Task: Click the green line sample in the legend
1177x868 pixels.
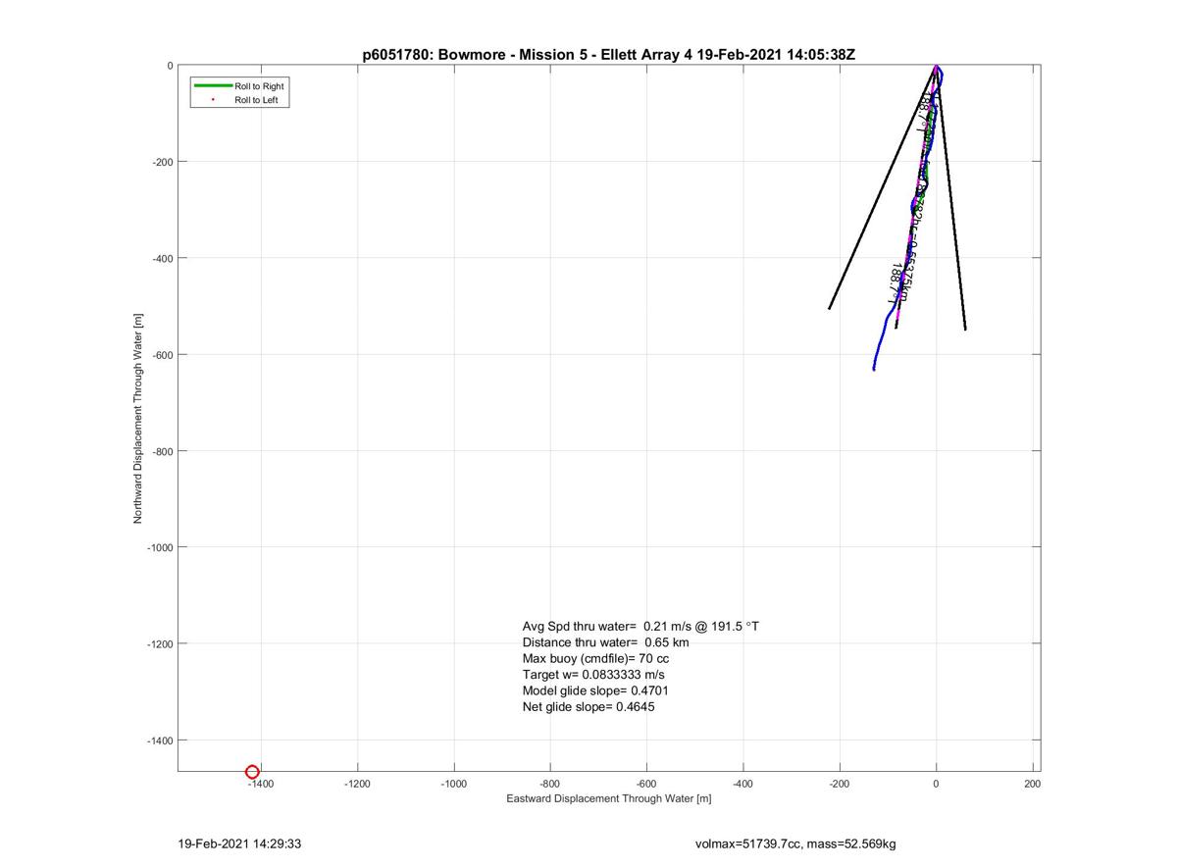Action: [x=213, y=86]
